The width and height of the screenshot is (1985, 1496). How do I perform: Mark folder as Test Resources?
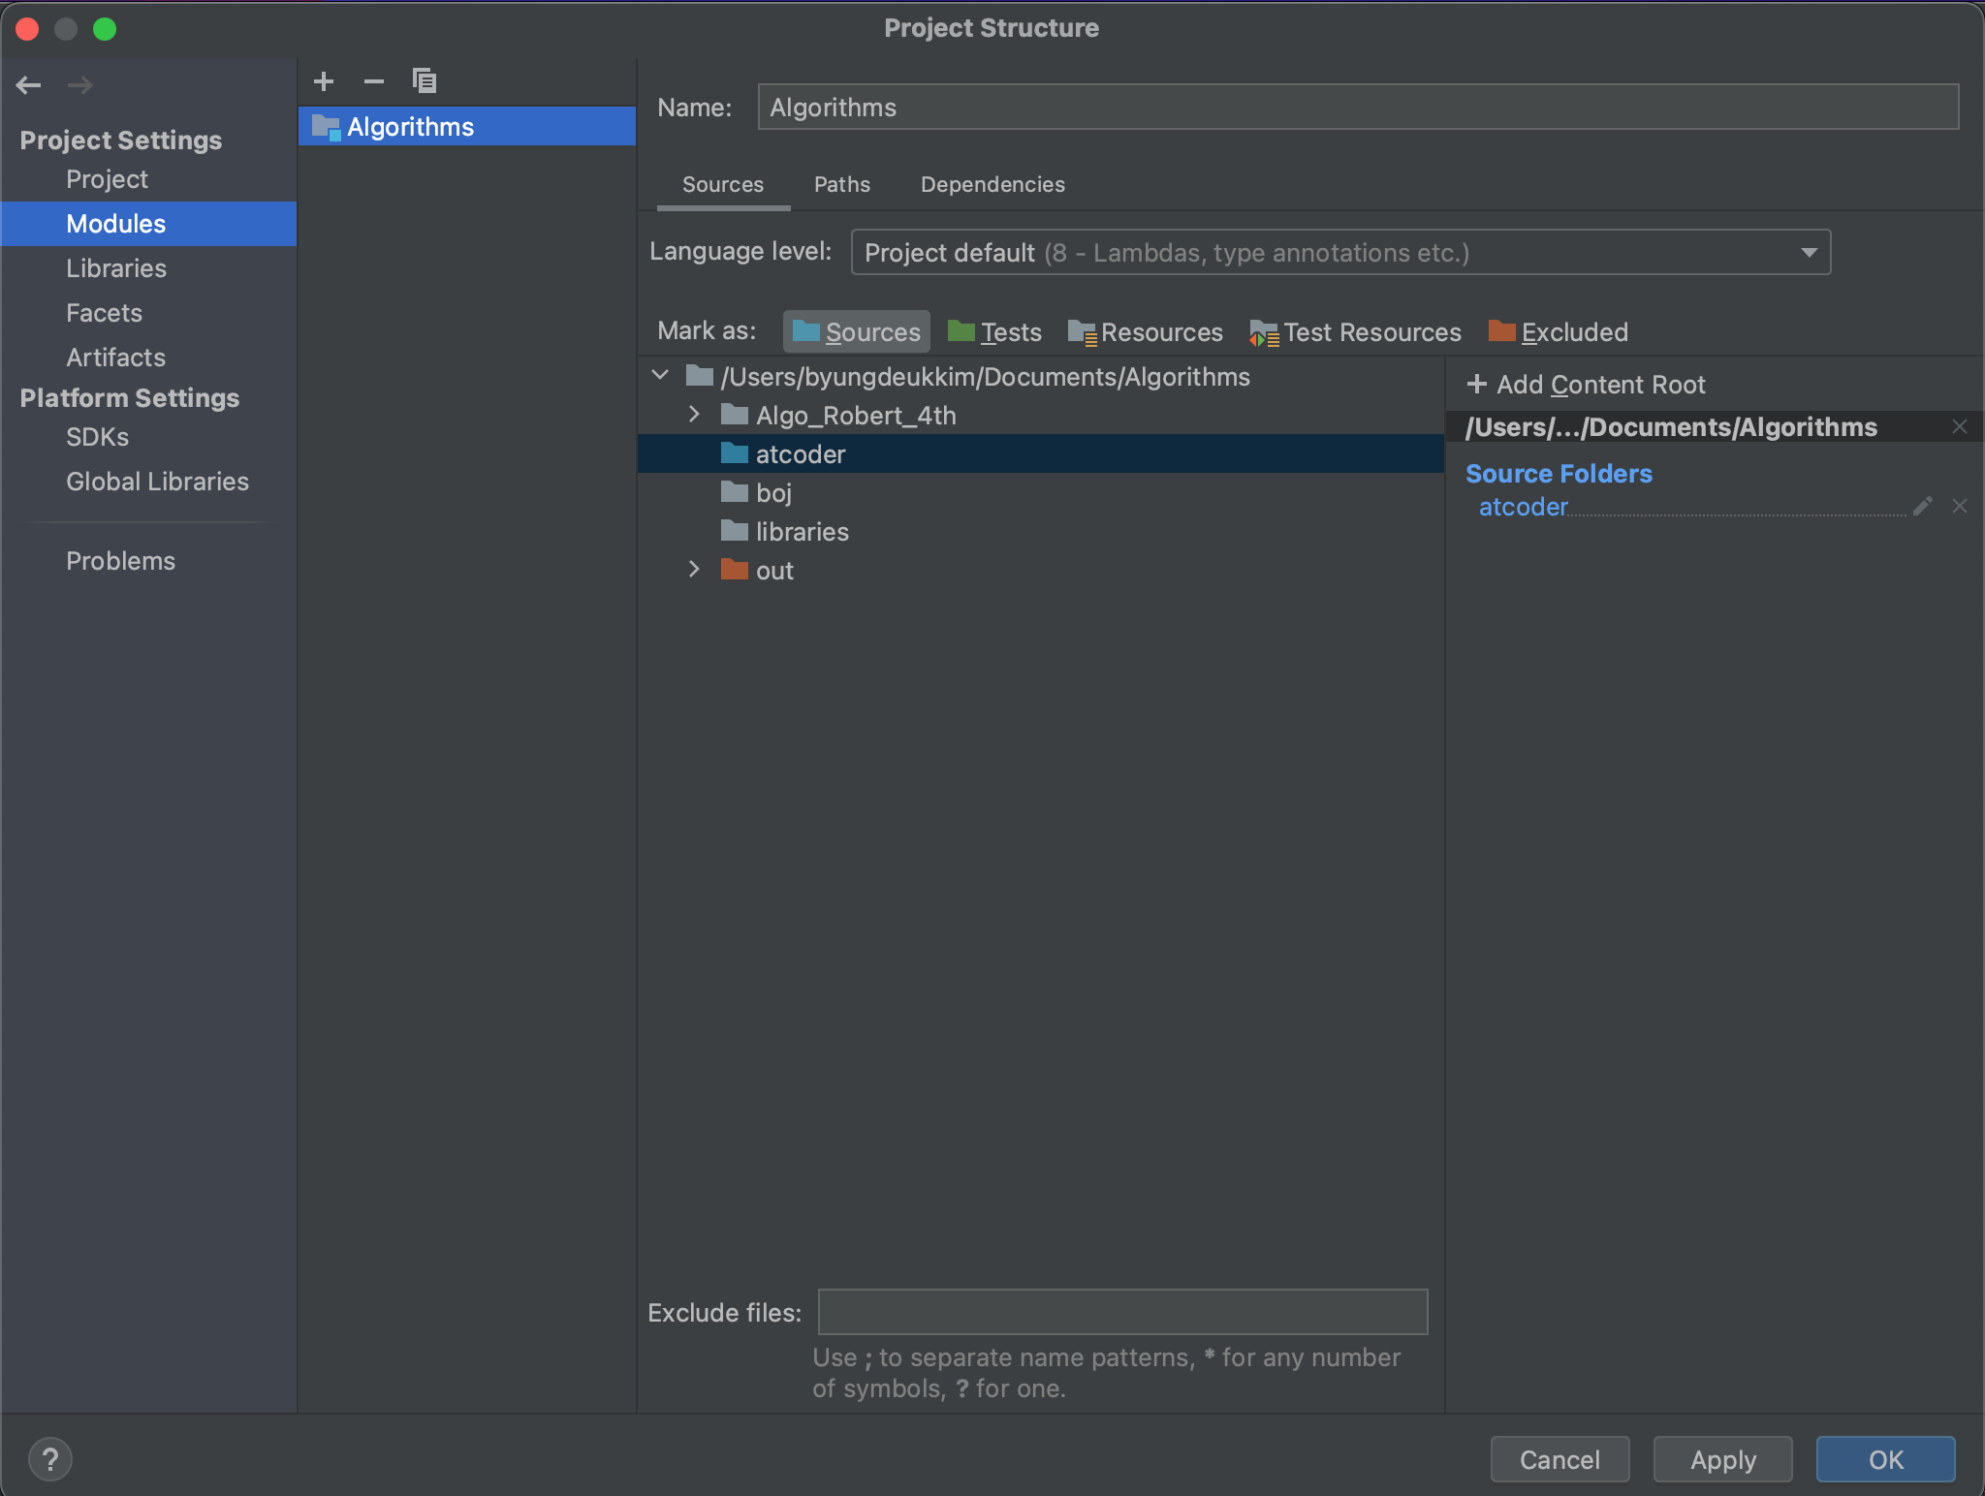pyautogui.click(x=1355, y=332)
